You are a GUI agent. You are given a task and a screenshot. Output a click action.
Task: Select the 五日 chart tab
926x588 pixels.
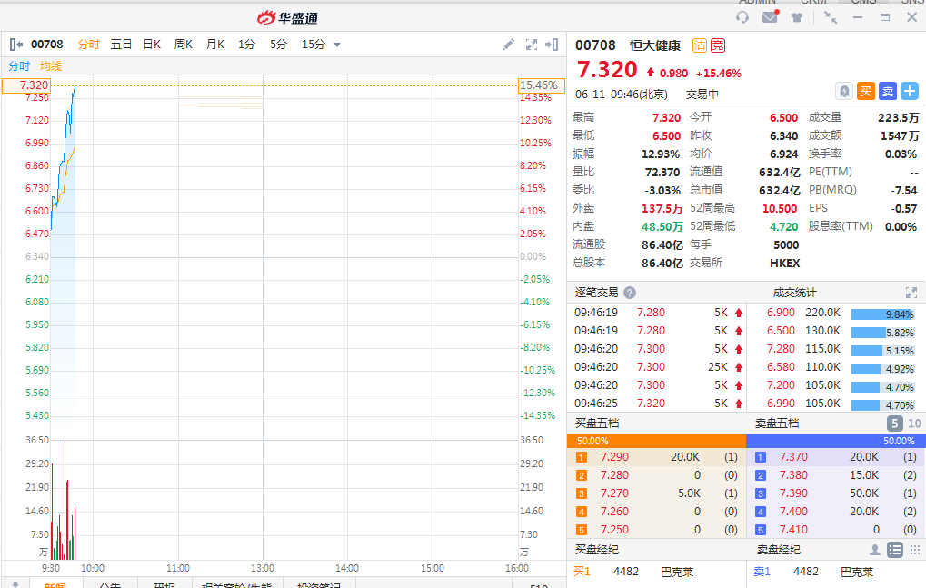pyautogui.click(x=121, y=45)
